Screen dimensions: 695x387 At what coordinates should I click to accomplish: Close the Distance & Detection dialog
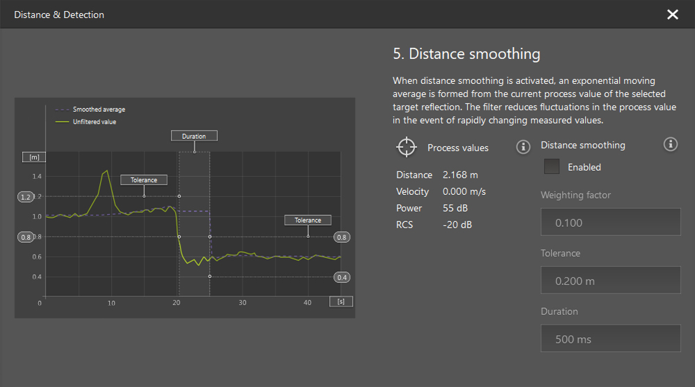click(x=672, y=15)
